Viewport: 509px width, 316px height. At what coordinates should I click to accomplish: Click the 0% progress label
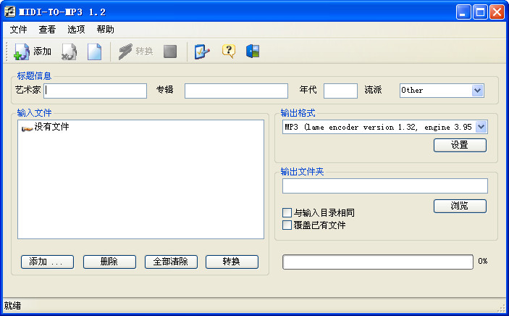coord(483,261)
